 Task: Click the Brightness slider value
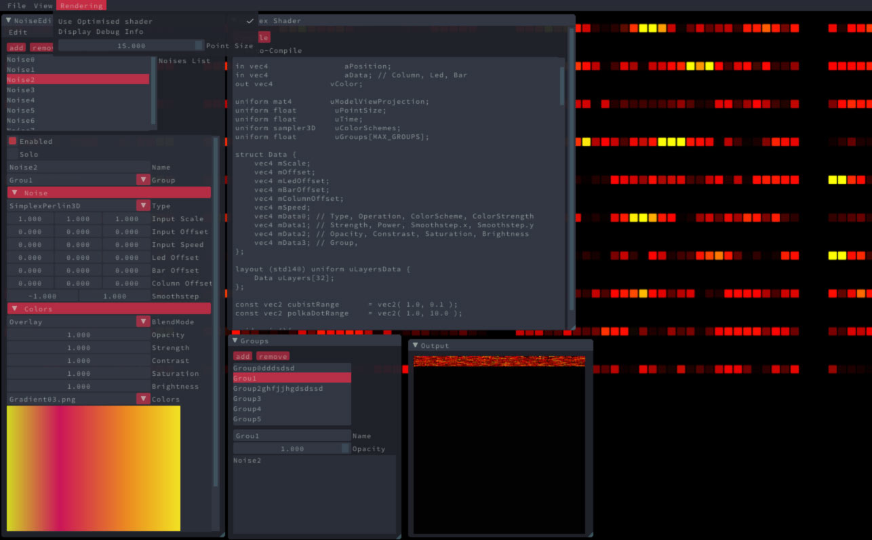click(78, 386)
